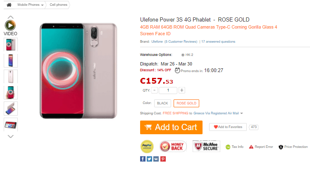Share on Facebook icon
310x174 pixels.
click(143, 159)
